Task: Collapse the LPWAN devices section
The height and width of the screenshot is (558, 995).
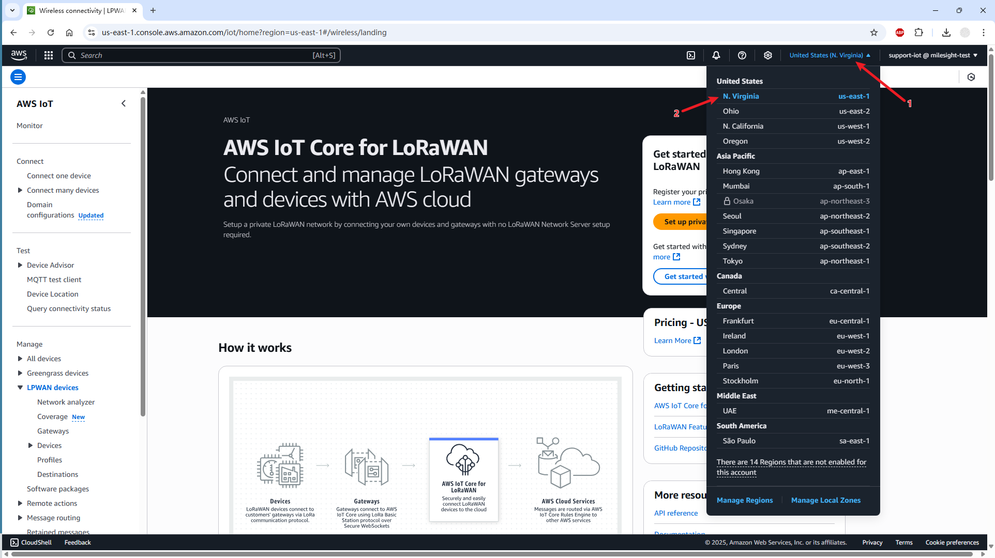Action: point(20,388)
